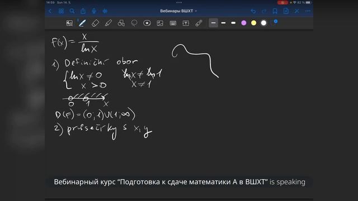The height and width of the screenshot is (201, 358).
Task: Go back using the back arrow
Action: pyautogui.click(x=50, y=11)
